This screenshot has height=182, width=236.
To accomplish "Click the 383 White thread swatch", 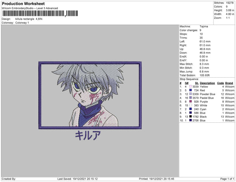I will pyautogui.click(x=190, y=105).
